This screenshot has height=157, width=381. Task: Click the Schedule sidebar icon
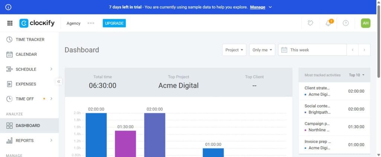tap(9, 69)
